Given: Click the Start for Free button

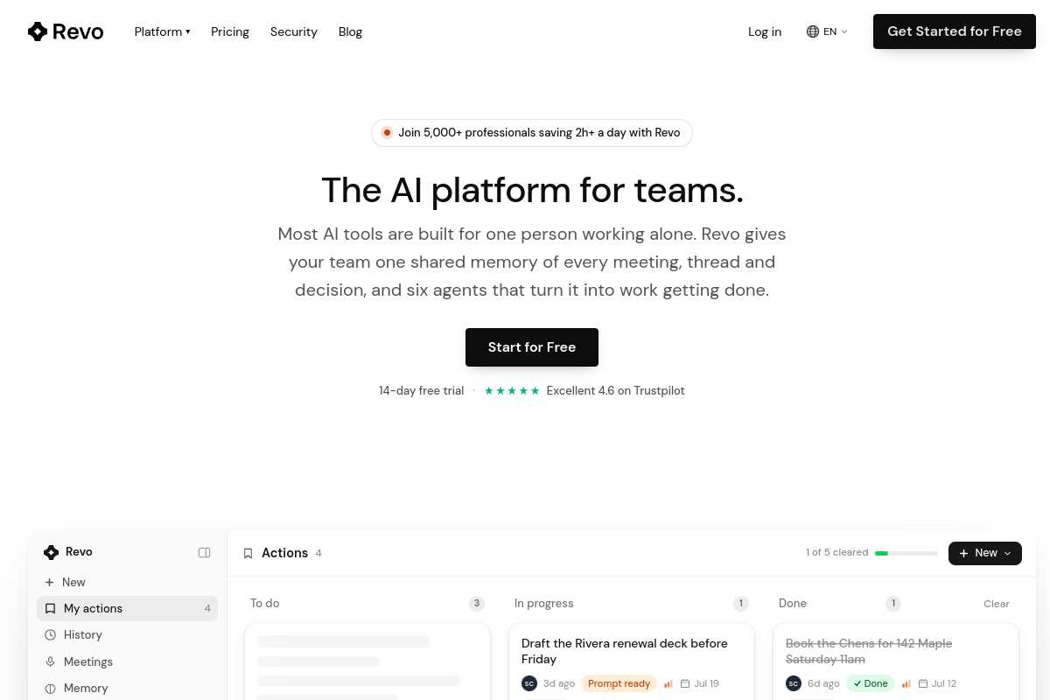Looking at the screenshot, I should [532, 347].
